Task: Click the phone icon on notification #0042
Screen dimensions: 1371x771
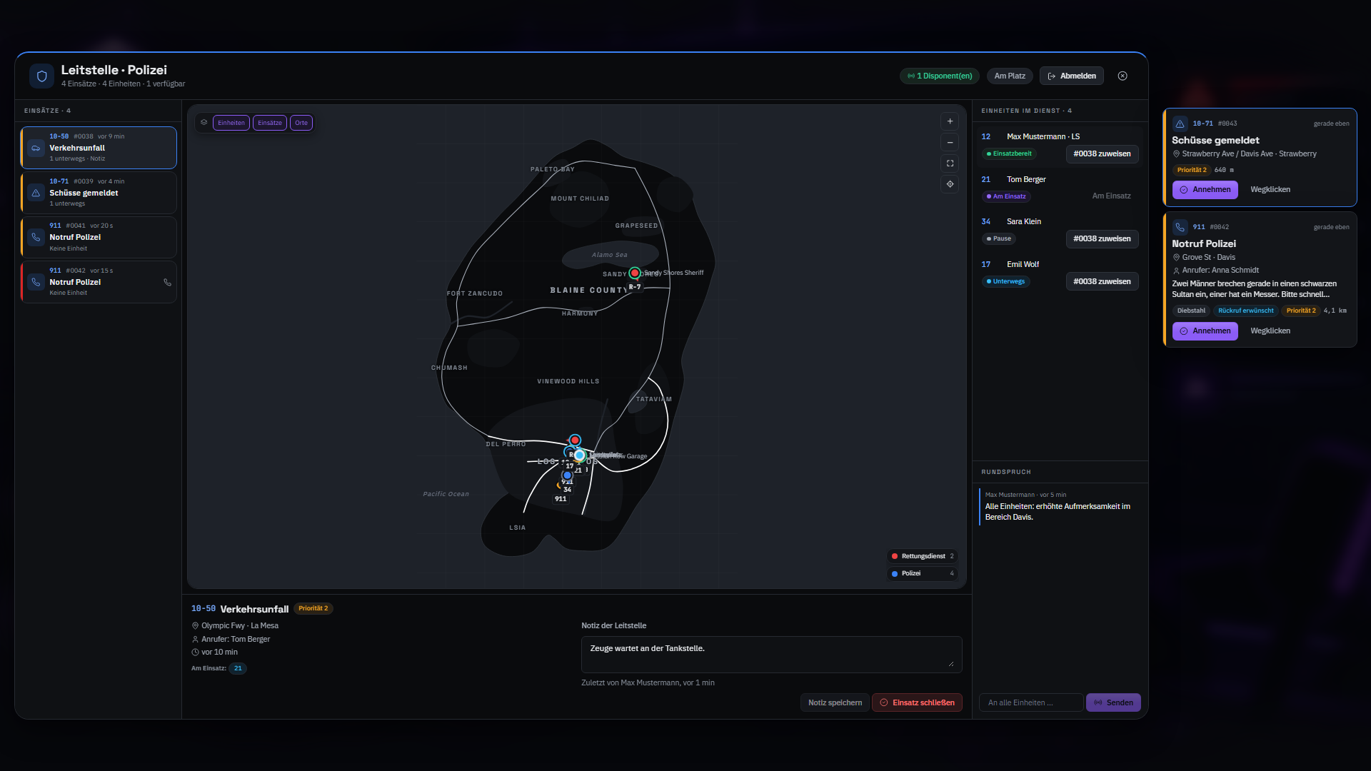Action: 1180,227
